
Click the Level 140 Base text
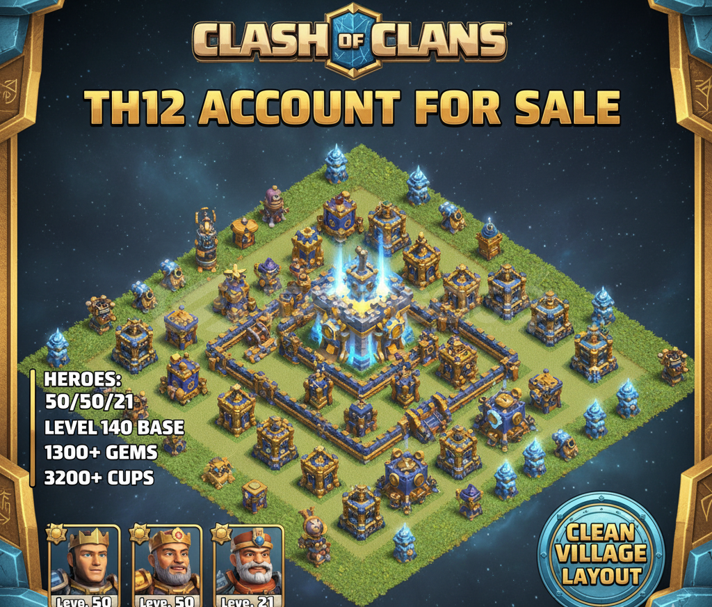point(115,427)
